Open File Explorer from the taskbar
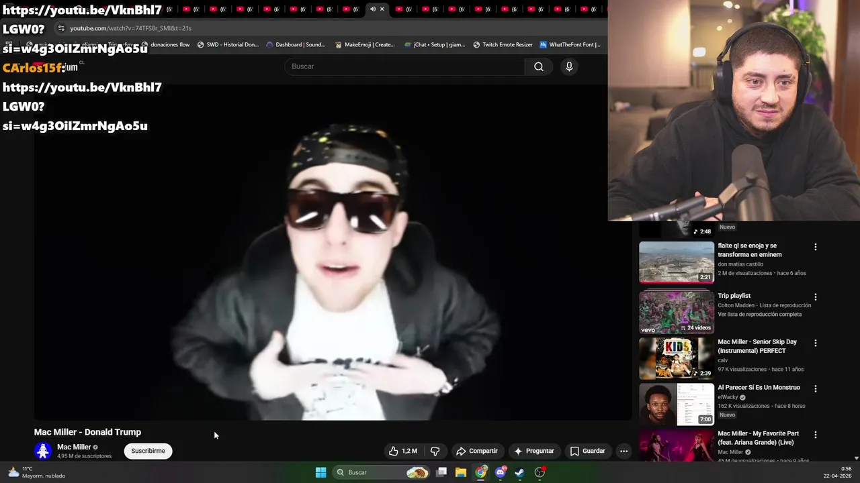The width and height of the screenshot is (860, 483). pyautogui.click(x=461, y=472)
